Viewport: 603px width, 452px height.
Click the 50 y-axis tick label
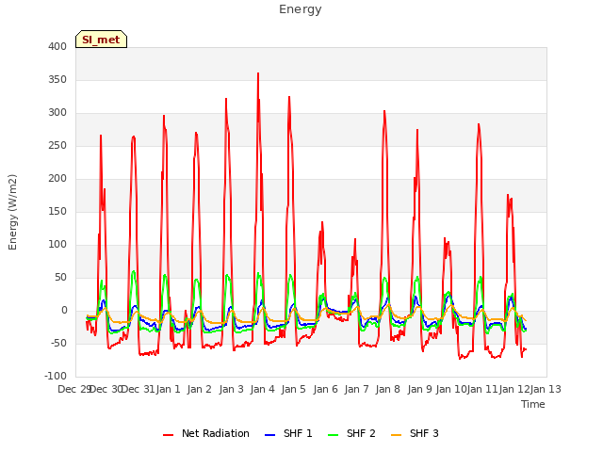(x=60, y=278)
